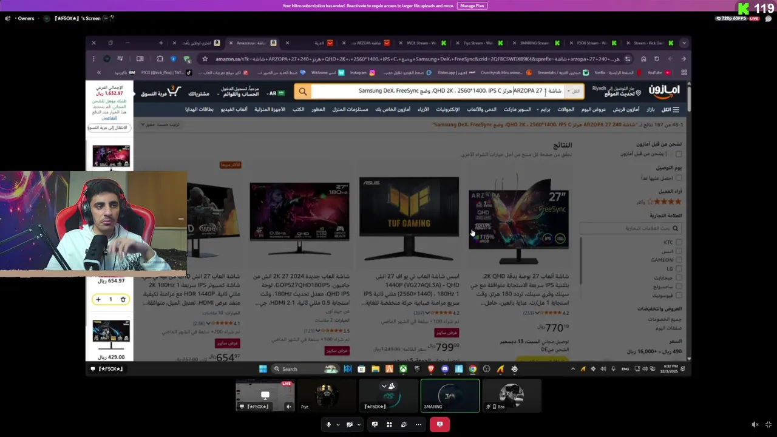Open the ASUS TUF Gaming monitor thumbnail
The image size is (777, 437).
click(x=409, y=218)
